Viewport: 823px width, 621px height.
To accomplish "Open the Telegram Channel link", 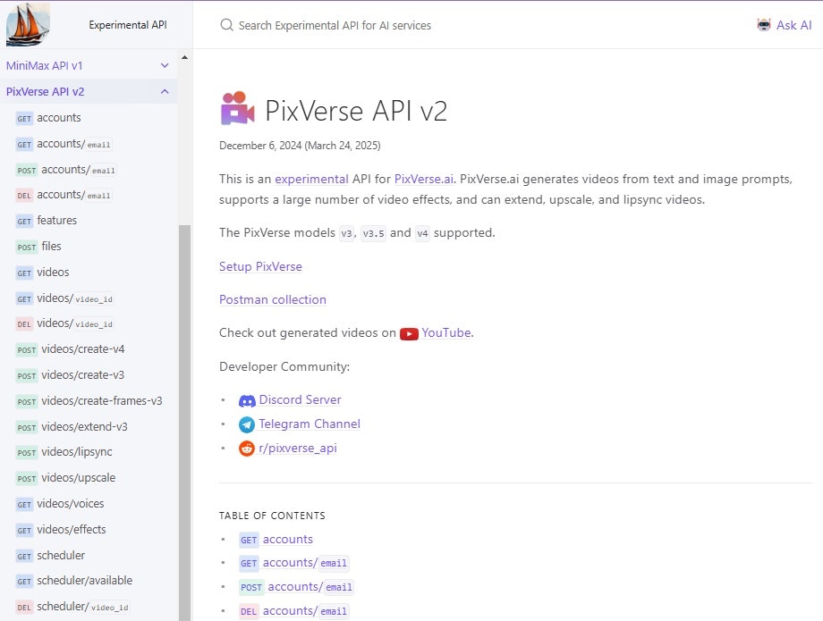I will [x=310, y=424].
